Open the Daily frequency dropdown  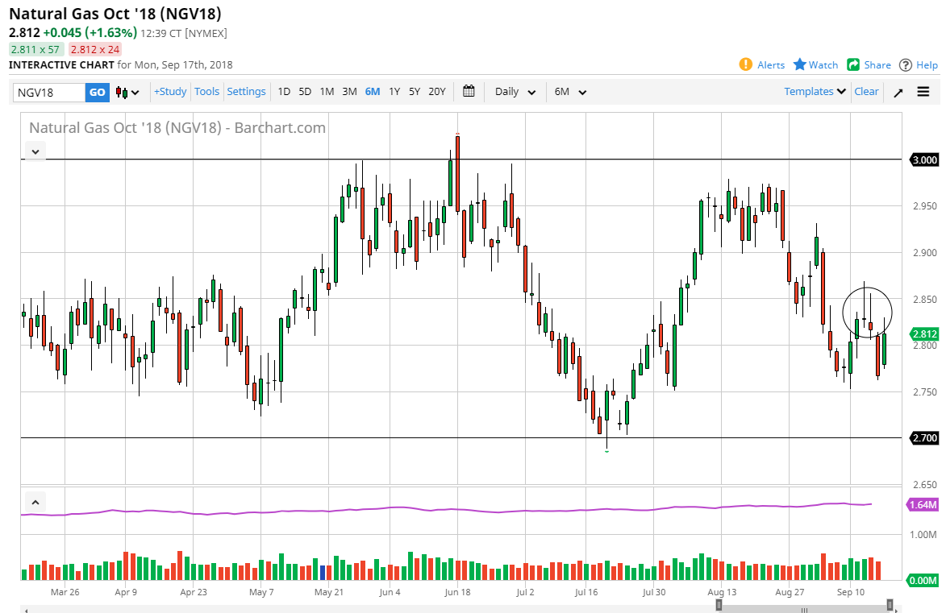click(x=515, y=92)
